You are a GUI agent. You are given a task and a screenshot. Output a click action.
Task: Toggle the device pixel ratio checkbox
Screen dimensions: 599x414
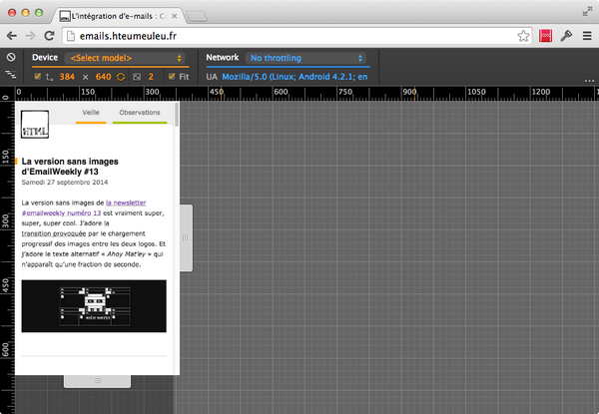click(137, 76)
